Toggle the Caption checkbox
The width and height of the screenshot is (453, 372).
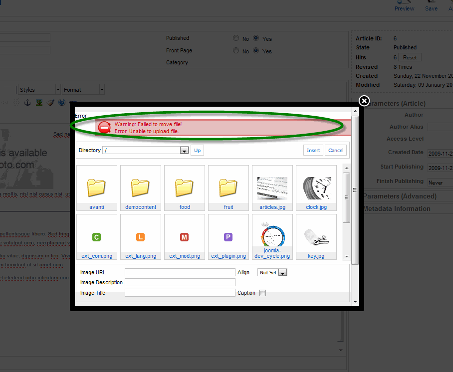click(262, 293)
